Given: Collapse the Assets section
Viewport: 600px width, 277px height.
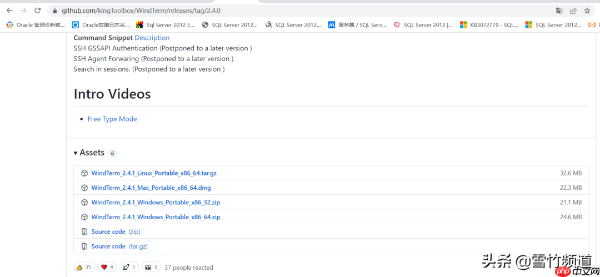Looking at the screenshot, I should coord(89,153).
